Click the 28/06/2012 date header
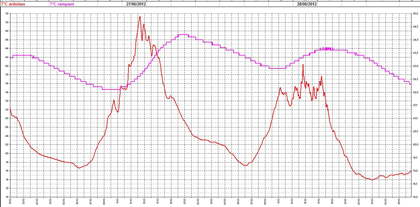Image resolution: width=420 pixels, height=207 pixels. pos(307,4)
